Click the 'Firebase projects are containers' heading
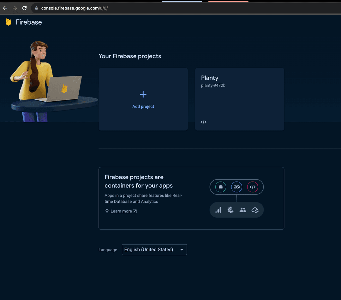 pyautogui.click(x=139, y=181)
